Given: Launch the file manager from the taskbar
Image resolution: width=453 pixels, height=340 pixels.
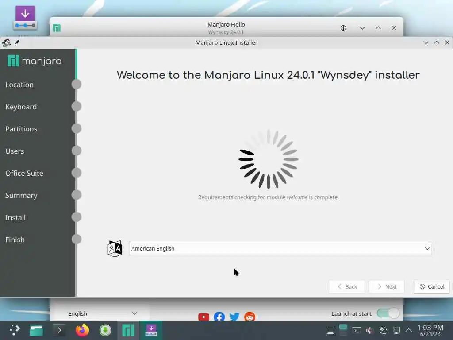Looking at the screenshot, I should coord(36,330).
